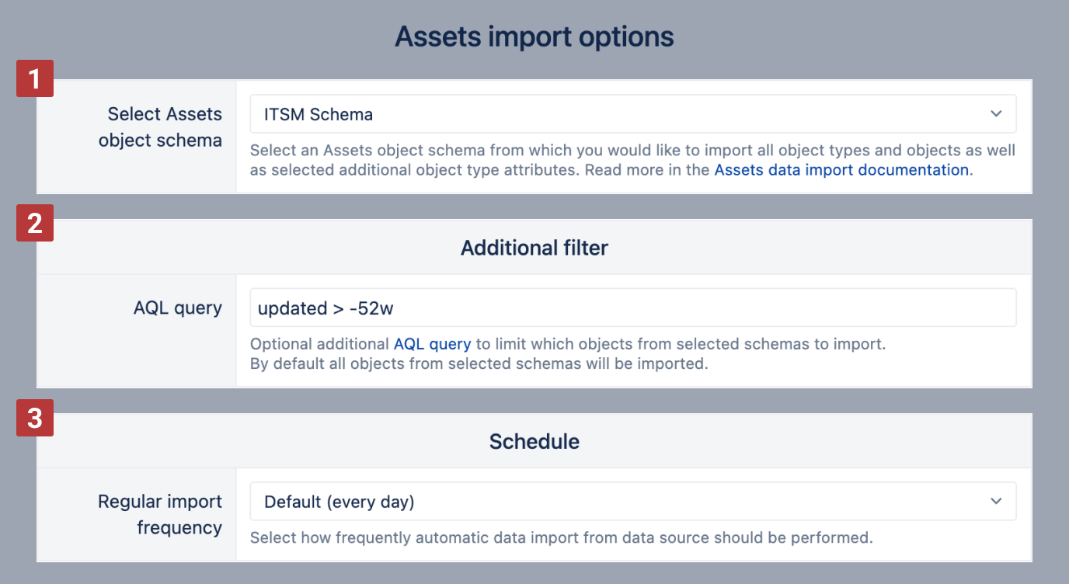Click the "By default all objects" help text
This screenshot has width=1069, height=584.
(x=479, y=363)
